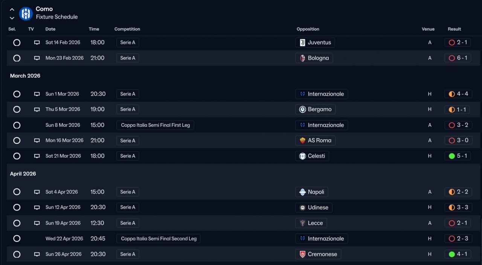Viewport: 482px width, 265px height.
Task: Click the down chevron beside Como
Action: (12, 18)
